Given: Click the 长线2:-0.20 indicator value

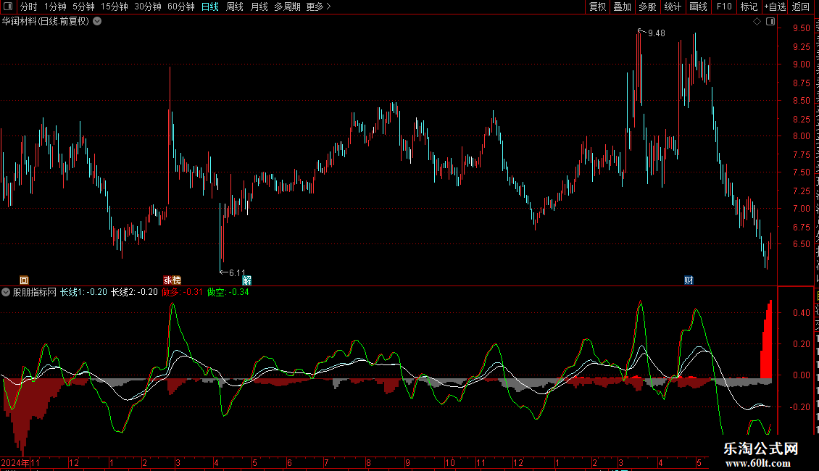Looking at the screenshot, I should click(x=134, y=292).
